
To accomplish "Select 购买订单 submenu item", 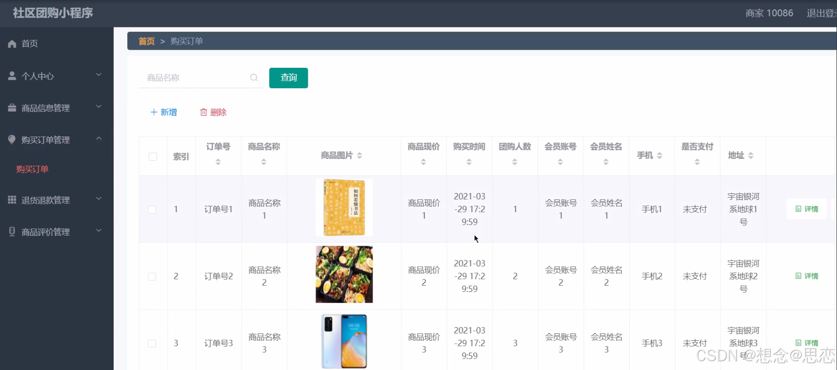I will pos(32,169).
